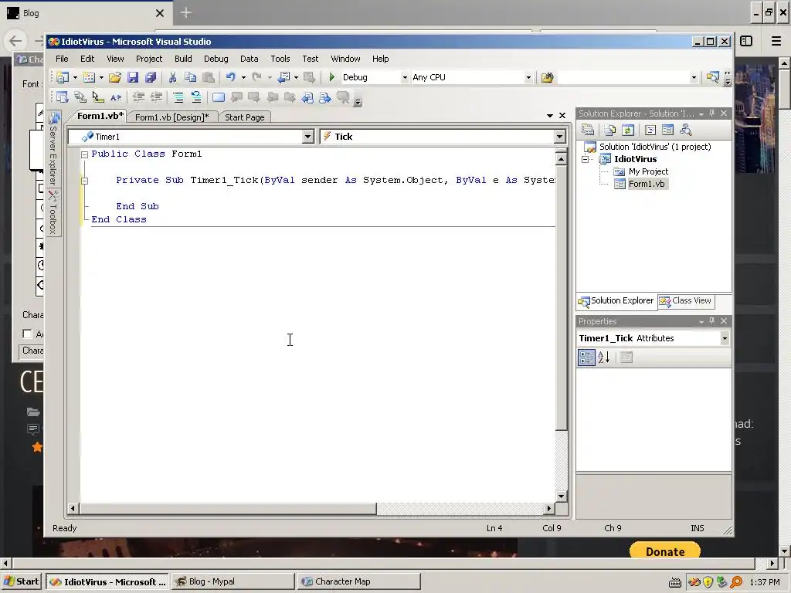
Task: Click the View Class Diagram icon
Action: pos(686,130)
